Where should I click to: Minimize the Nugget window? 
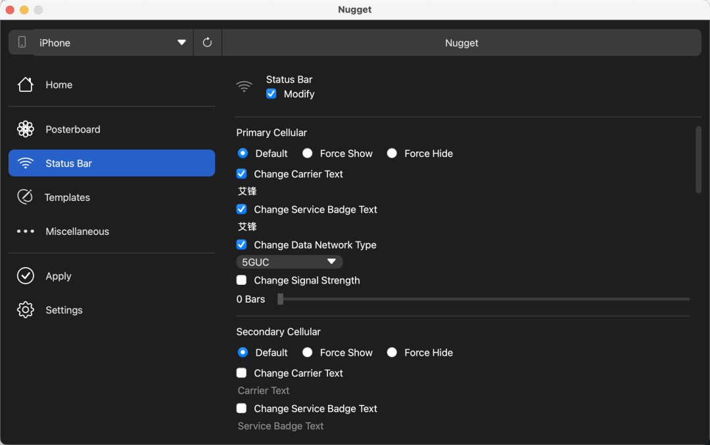[x=24, y=10]
